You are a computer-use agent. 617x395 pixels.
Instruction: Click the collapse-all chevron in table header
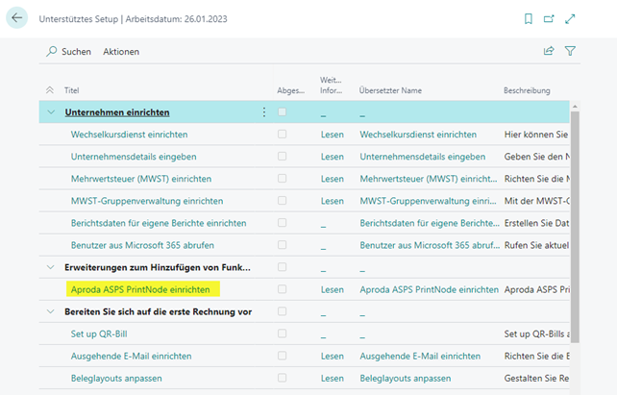(51, 90)
